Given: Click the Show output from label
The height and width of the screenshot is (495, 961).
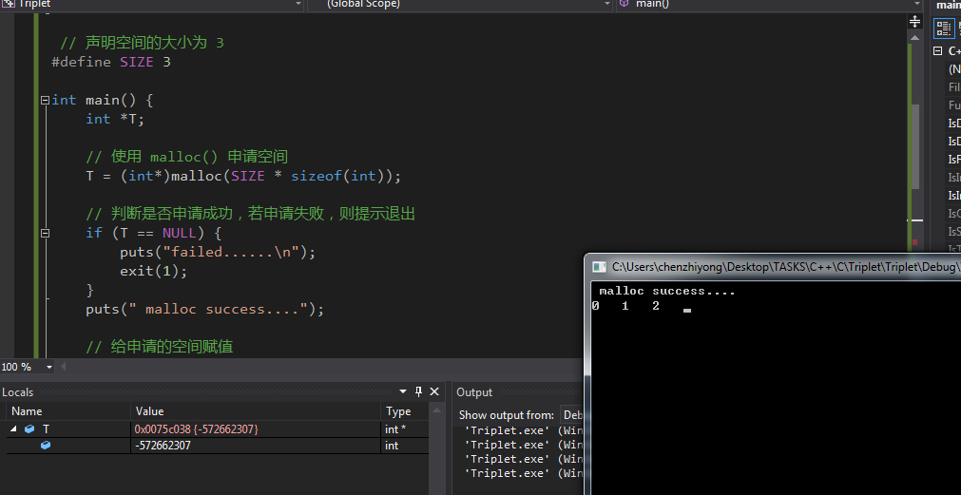Looking at the screenshot, I should coord(507,415).
